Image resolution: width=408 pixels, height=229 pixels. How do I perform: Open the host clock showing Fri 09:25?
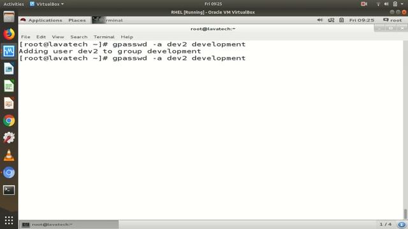213,4
